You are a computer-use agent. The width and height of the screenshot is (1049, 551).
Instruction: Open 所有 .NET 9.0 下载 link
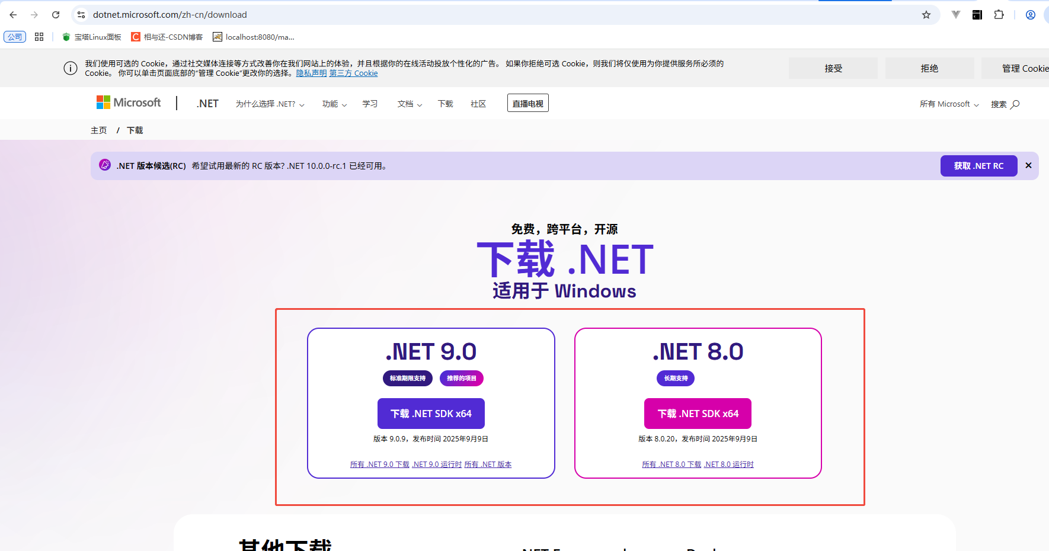[379, 464]
